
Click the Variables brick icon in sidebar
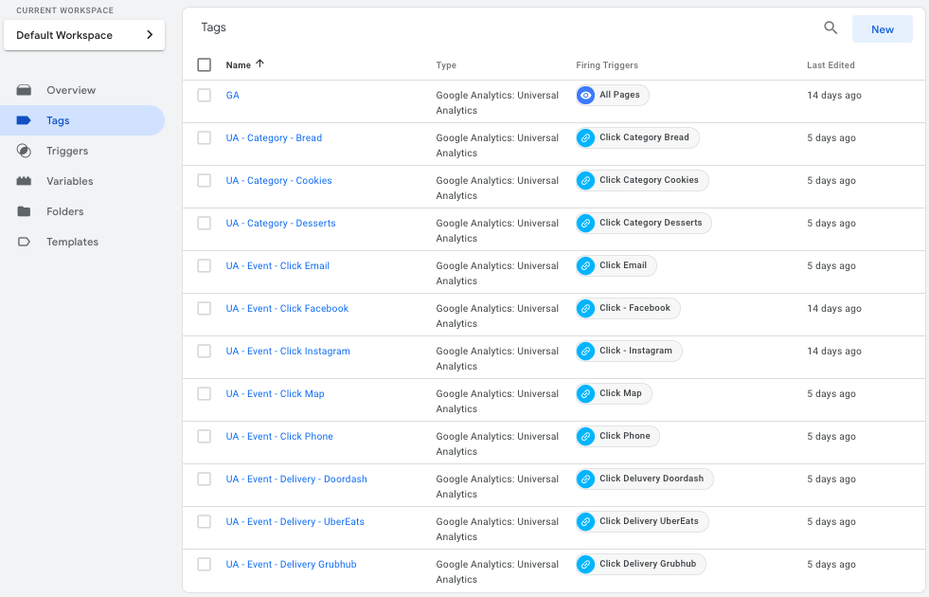coord(25,181)
